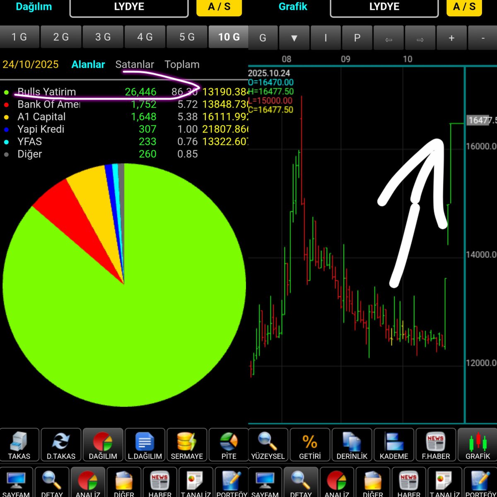The width and height of the screenshot is (497, 497).
Task: Open SAYFAM in the Dağılım panel
Action: [16, 483]
